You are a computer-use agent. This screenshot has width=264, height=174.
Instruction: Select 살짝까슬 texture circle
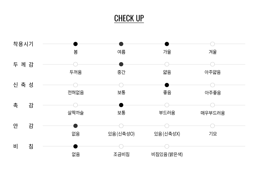coord(76,105)
